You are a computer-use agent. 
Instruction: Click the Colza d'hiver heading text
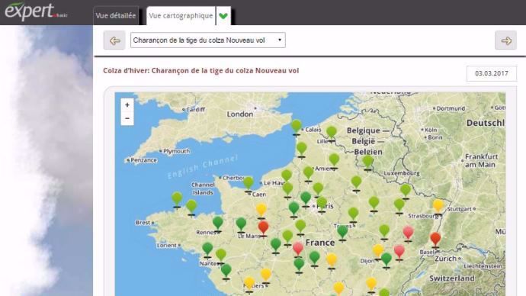click(201, 71)
